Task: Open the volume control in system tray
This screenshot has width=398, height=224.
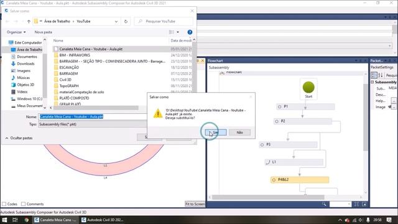Action: [x=361, y=220]
